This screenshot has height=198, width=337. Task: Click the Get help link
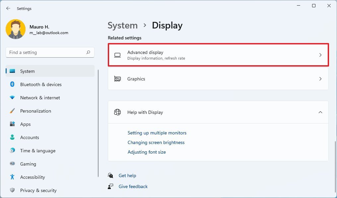(x=127, y=175)
